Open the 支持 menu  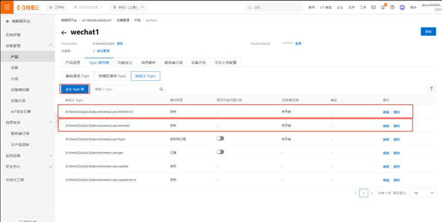point(351,8)
